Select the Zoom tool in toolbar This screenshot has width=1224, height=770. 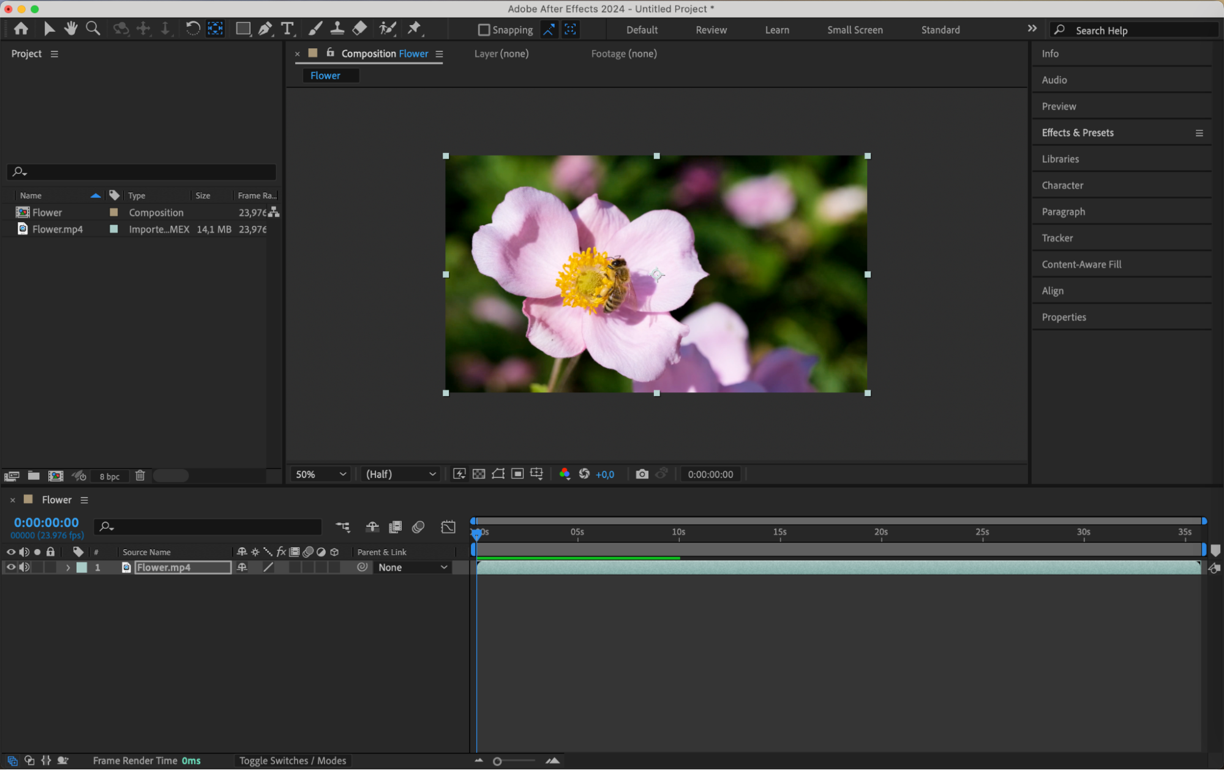[93, 28]
